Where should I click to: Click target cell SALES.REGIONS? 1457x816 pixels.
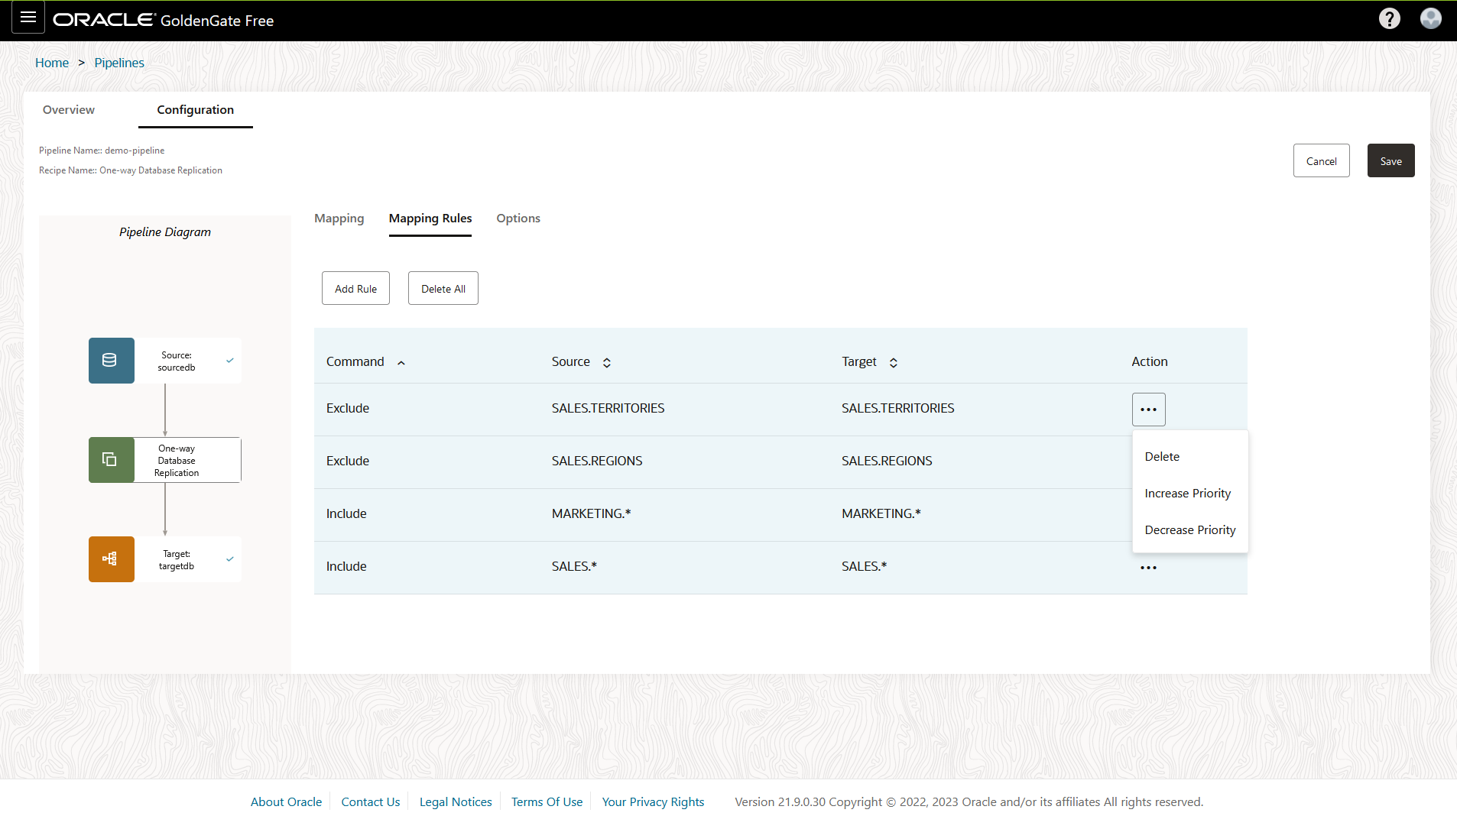pyautogui.click(x=887, y=461)
